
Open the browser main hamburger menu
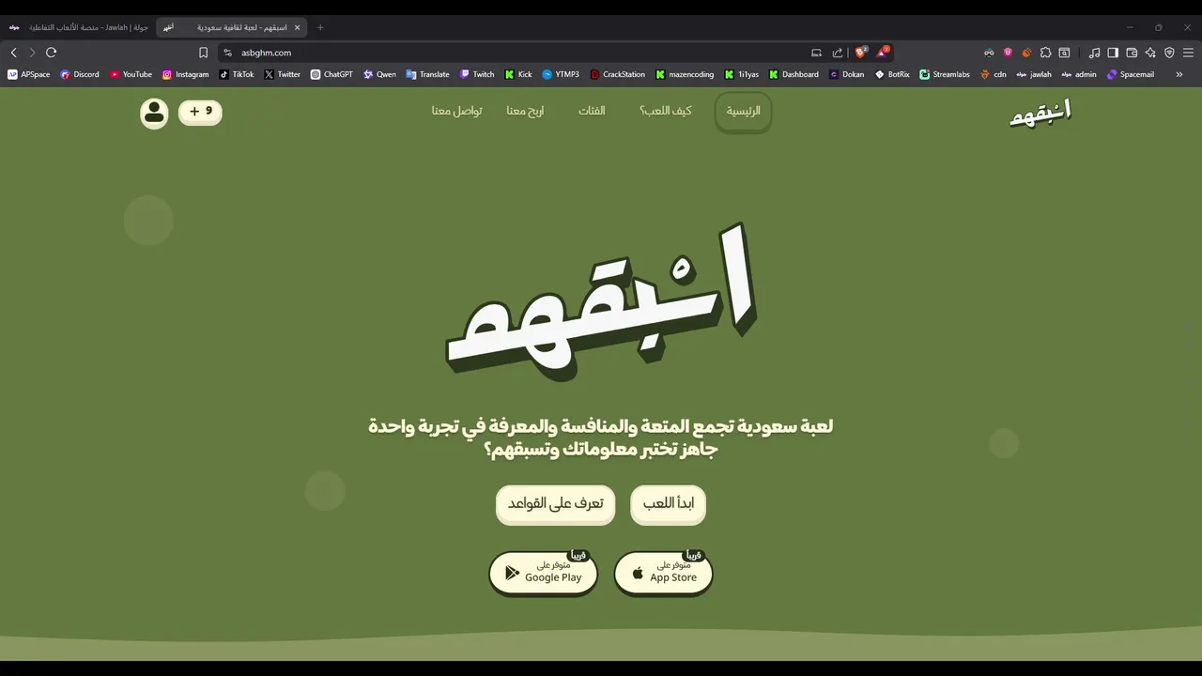coord(1188,53)
